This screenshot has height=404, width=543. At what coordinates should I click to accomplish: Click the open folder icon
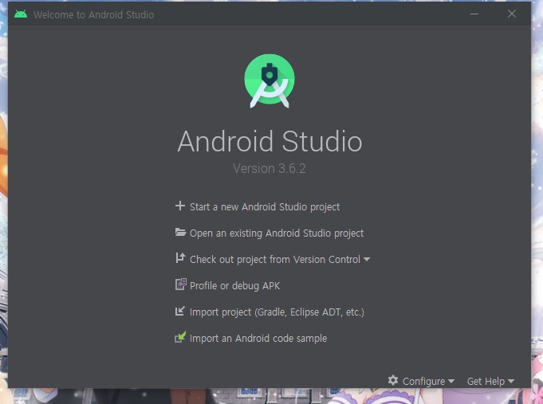coord(180,233)
